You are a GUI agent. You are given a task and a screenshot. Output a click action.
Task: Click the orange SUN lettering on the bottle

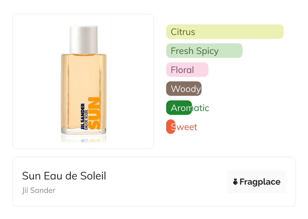95,114
